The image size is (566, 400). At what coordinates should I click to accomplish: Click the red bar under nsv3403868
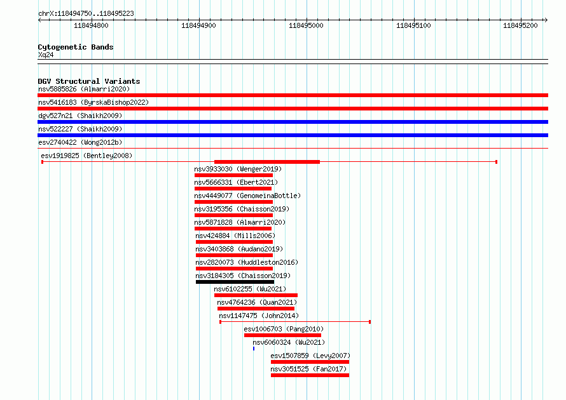234,255
